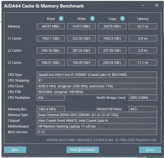
Task: Click the info icon next to Write
Action: [x=92, y=19]
